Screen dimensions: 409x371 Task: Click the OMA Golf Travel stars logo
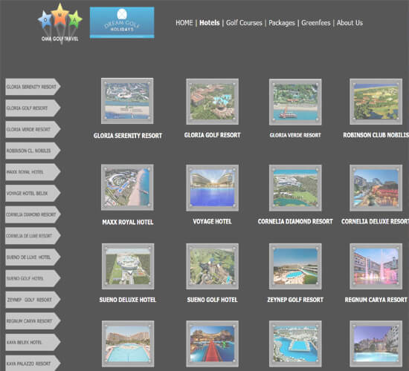click(60, 24)
